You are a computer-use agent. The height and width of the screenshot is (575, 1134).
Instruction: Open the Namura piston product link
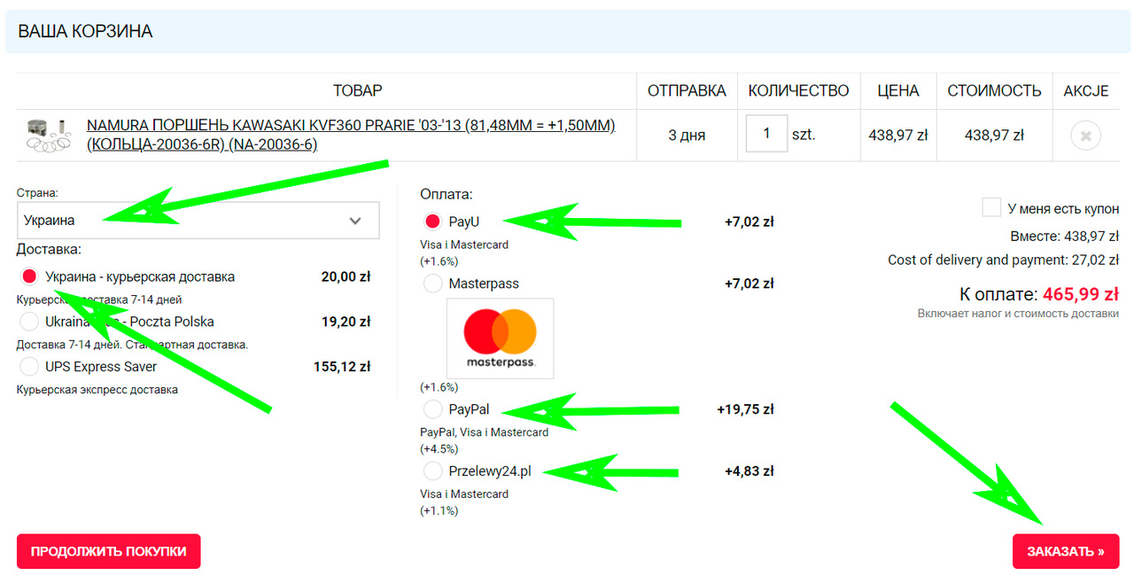(x=350, y=135)
